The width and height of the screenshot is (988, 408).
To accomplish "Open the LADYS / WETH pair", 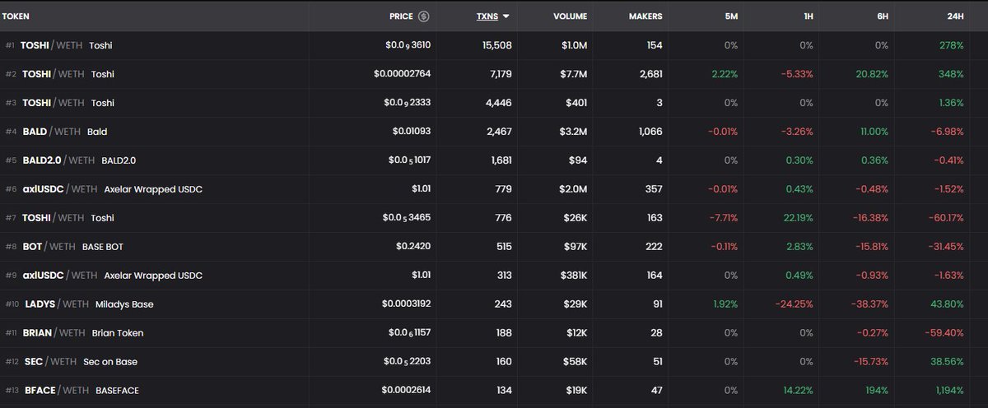I will (x=494, y=304).
